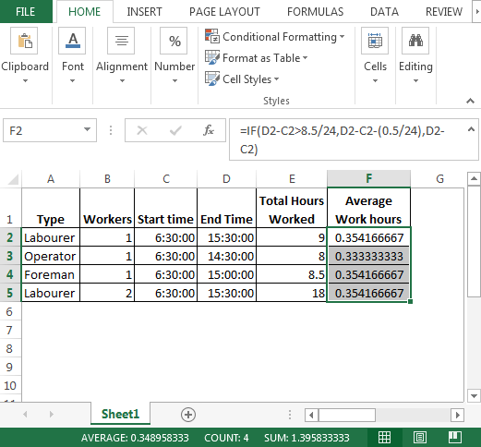Viewport: 481px width, 447px height.
Task: Expand the Clipboard group dropdown arrow
Action: pos(25,81)
